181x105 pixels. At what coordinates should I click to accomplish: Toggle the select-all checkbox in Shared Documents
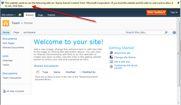click(x=38, y=72)
